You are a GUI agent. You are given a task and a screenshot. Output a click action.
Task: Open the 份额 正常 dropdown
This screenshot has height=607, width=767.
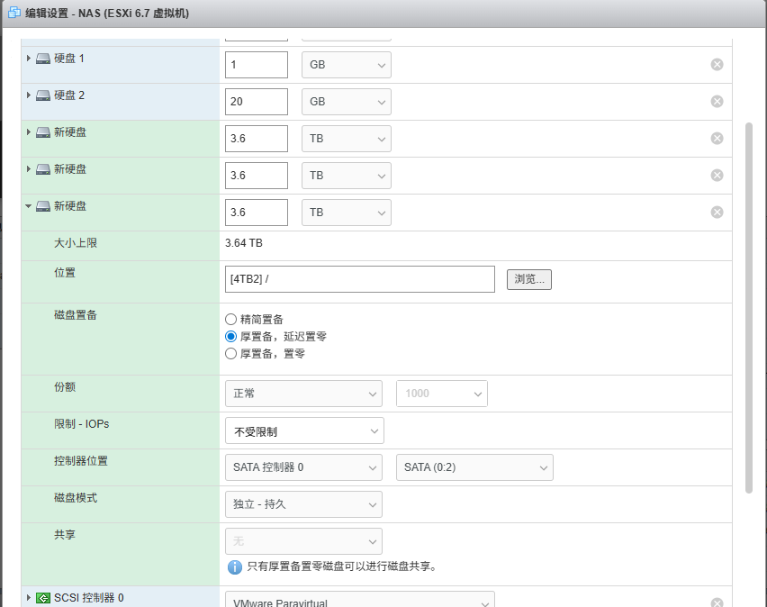(303, 394)
